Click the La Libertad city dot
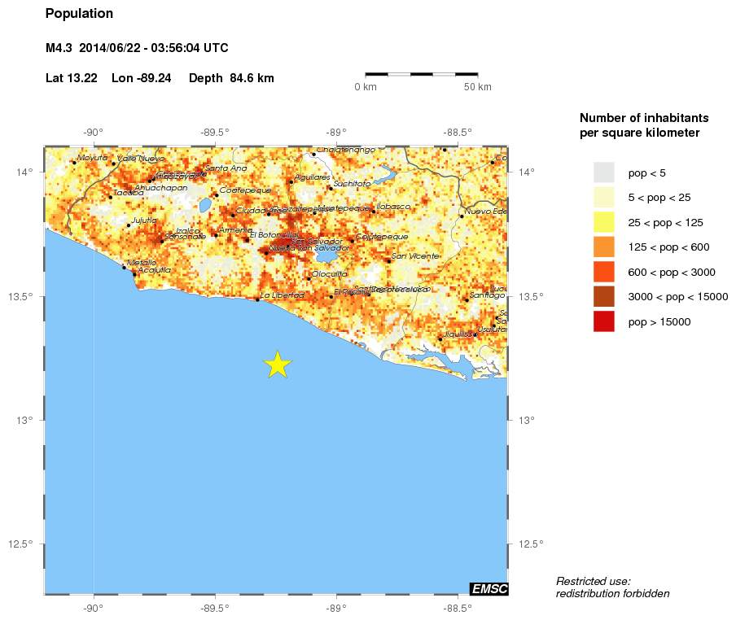Screen dimensions: 736x620 (258, 300)
